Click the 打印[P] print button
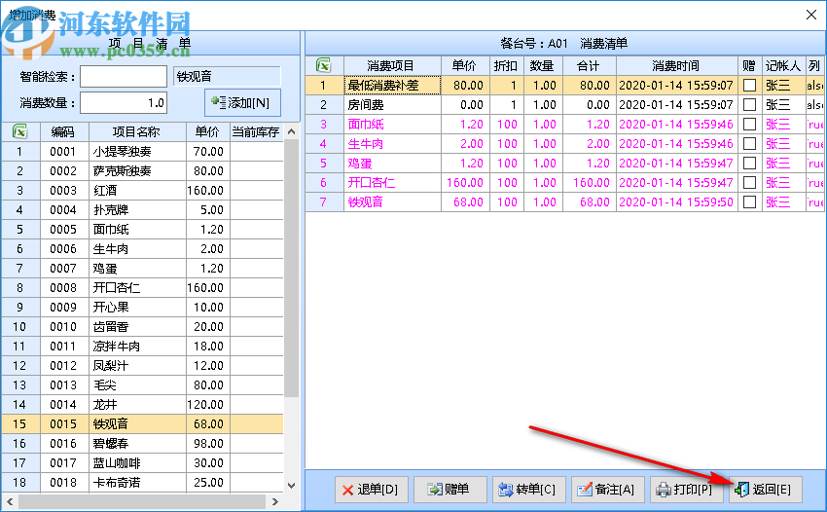Image resolution: width=827 pixels, height=512 pixels. point(687,490)
